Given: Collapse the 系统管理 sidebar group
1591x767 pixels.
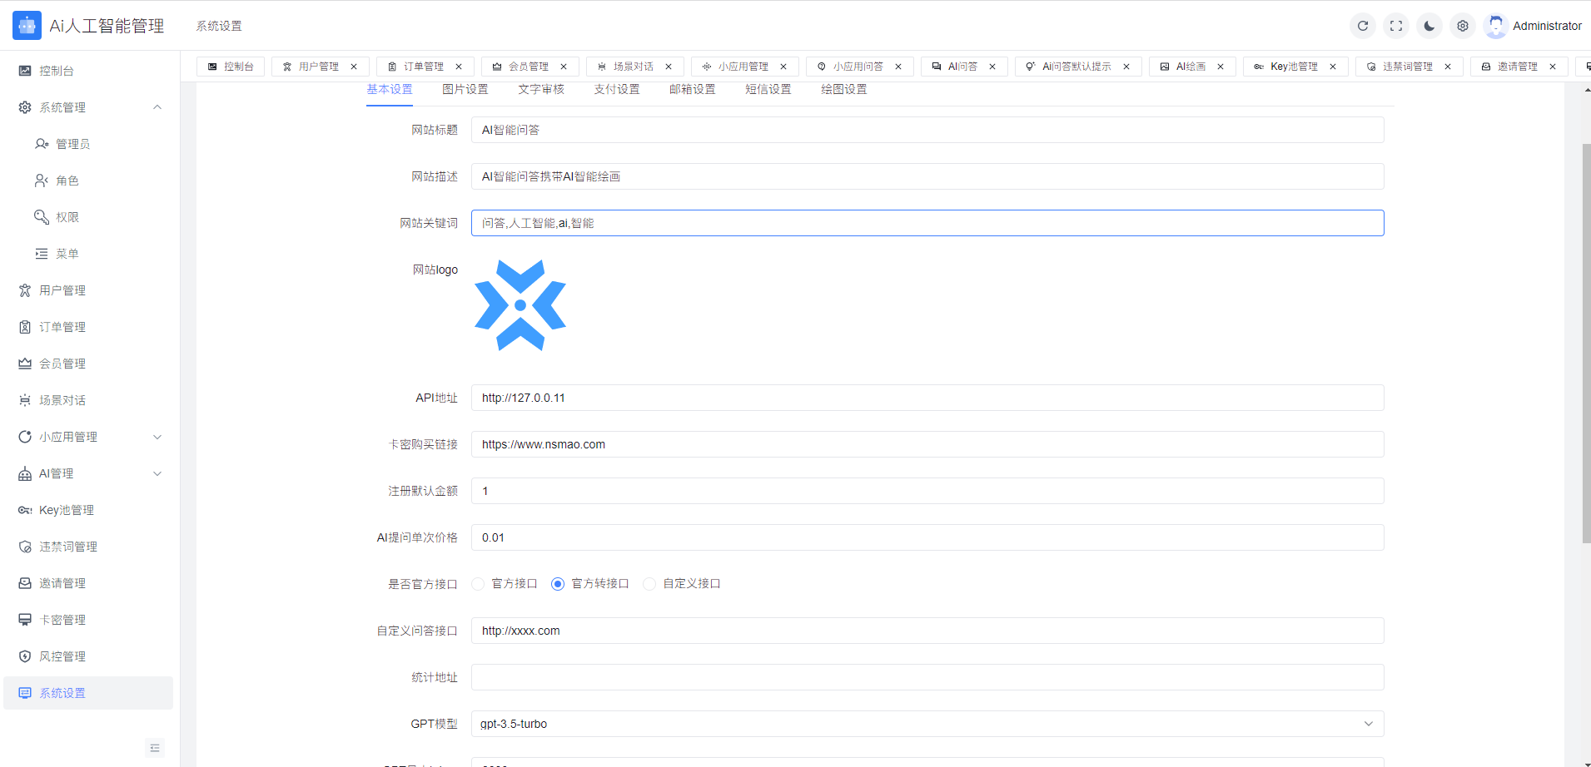Looking at the screenshot, I should click(x=90, y=107).
